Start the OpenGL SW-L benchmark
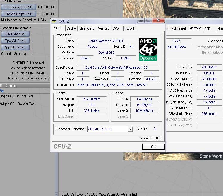This screenshot has width=223, height=196. [15, 41]
